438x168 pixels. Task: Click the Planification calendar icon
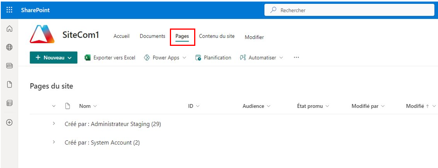[x=198, y=57]
